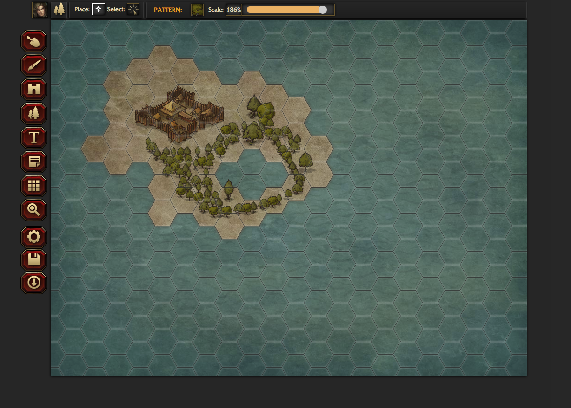The height and width of the screenshot is (408, 571).
Task: Select the paintbrush tool
Action: click(34, 65)
